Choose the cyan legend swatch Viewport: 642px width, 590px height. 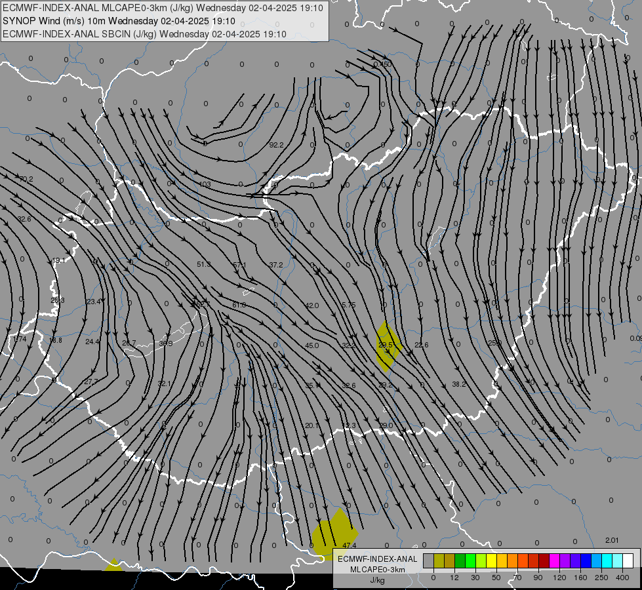click(607, 560)
